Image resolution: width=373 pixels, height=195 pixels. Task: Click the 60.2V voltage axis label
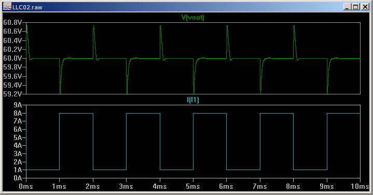click(12, 49)
